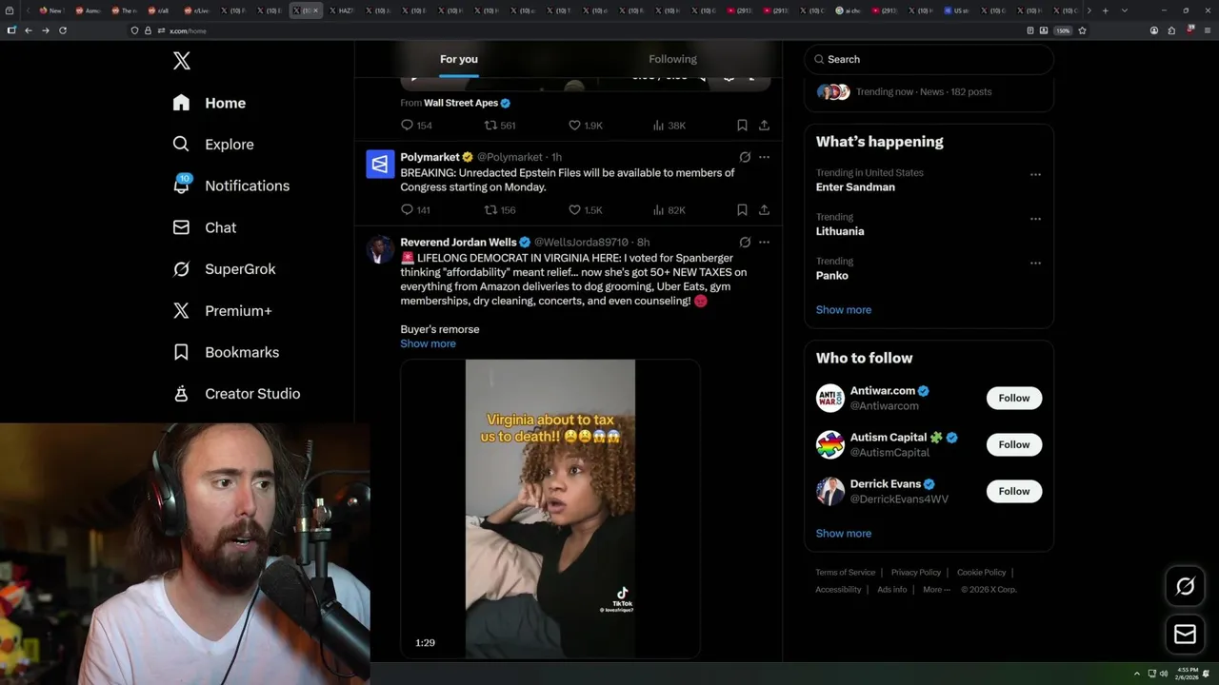Open Lithuania trend options
1219x685 pixels.
pos(1035,219)
